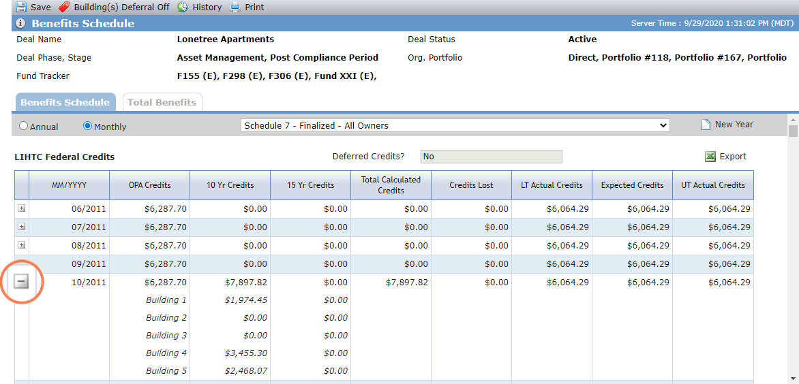
Task: Click the 15 Yr Credits column header
Action: (311, 185)
